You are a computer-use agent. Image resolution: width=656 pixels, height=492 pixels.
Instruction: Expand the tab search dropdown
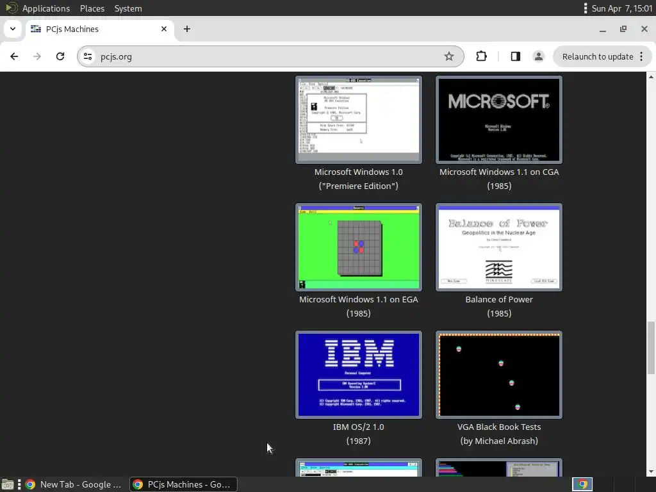13,29
